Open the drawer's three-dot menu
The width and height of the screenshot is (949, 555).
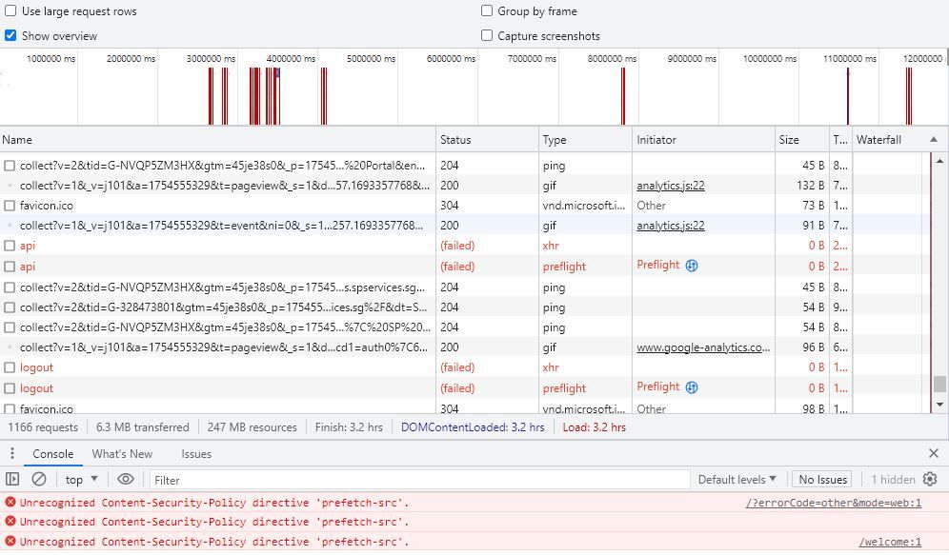coord(12,454)
